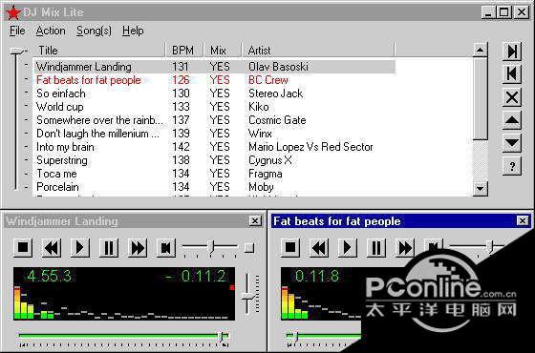Open the question mark help button
This screenshot has width=535, height=353.
[512, 166]
